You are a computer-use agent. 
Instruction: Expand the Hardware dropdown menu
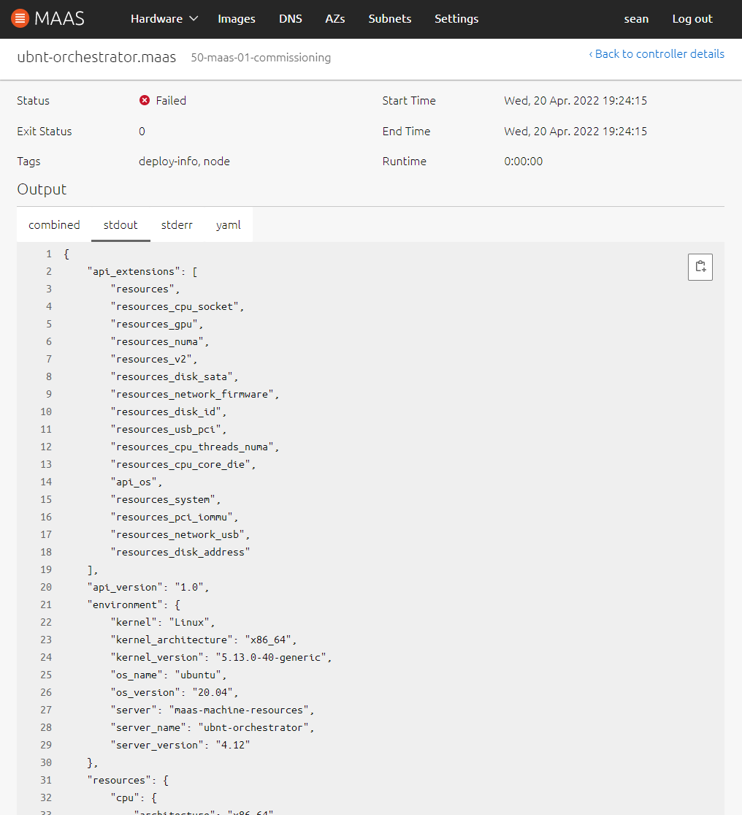164,19
